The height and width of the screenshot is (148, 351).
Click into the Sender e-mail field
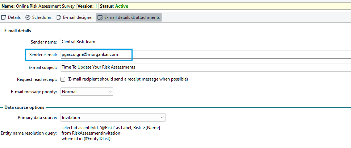coord(206,54)
